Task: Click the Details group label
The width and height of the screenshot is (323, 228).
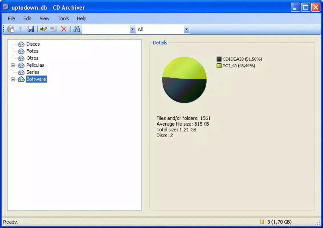Action: [160, 43]
